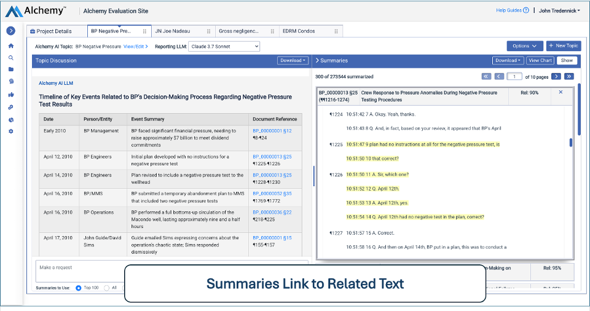Screen dimensions: 590x311
Task: Open the pie chart icon in the sidebar
Action: tap(11, 120)
